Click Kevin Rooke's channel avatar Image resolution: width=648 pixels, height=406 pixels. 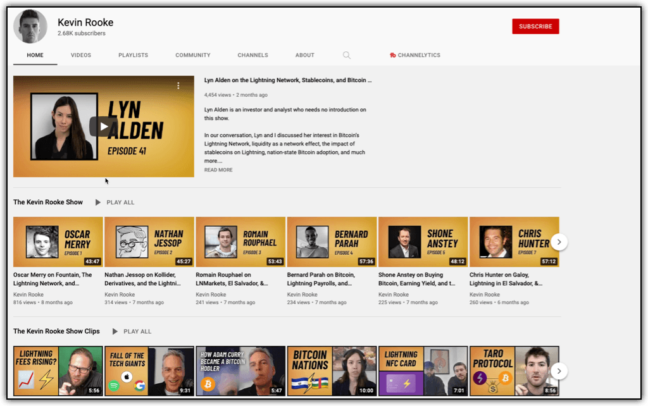(30, 27)
